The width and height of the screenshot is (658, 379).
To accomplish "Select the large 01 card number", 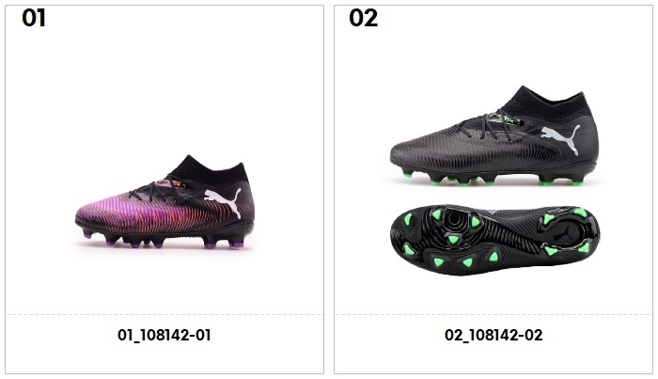I will (x=34, y=19).
